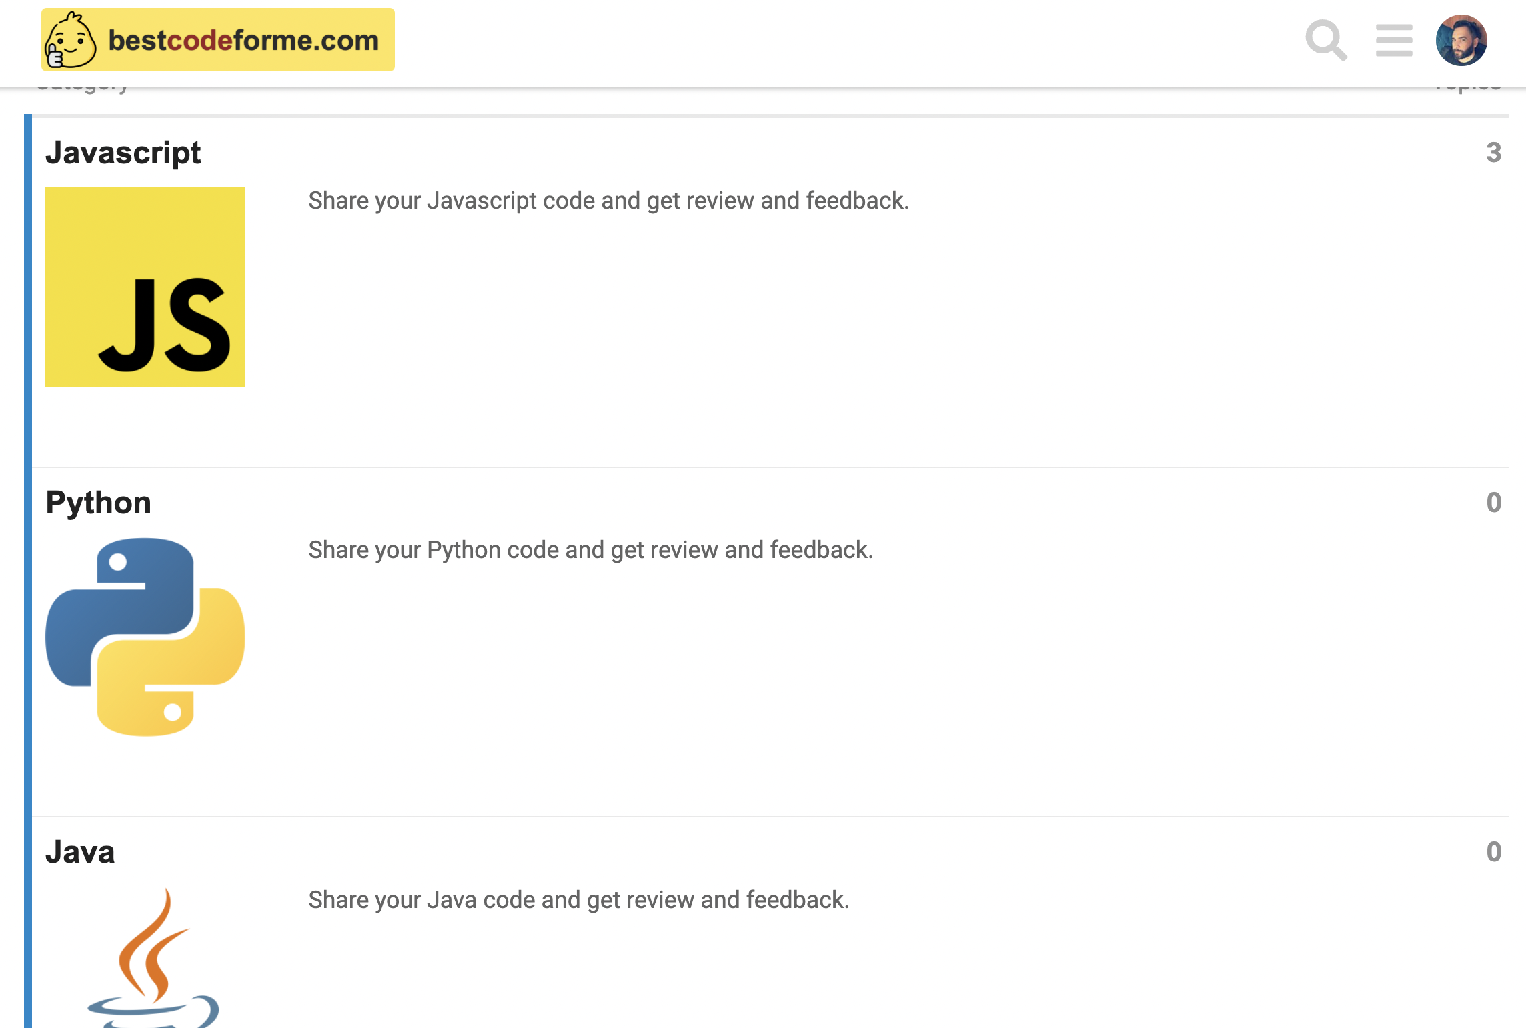Image resolution: width=1526 pixels, height=1028 pixels.
Task: Click bestcodeforme.com text in header
Action: [x=243, y=41]
